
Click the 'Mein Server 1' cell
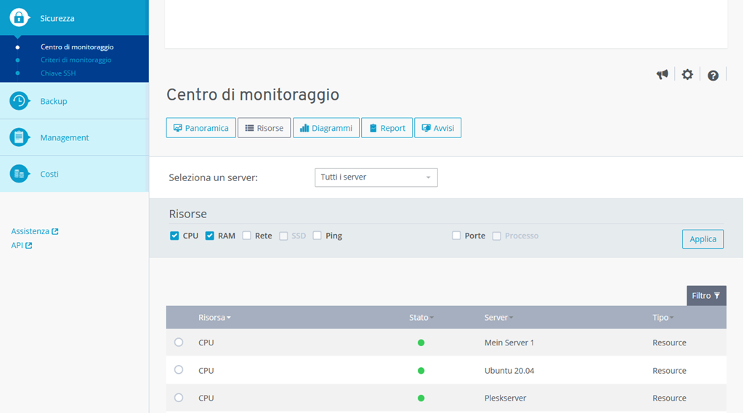[509, 342]
